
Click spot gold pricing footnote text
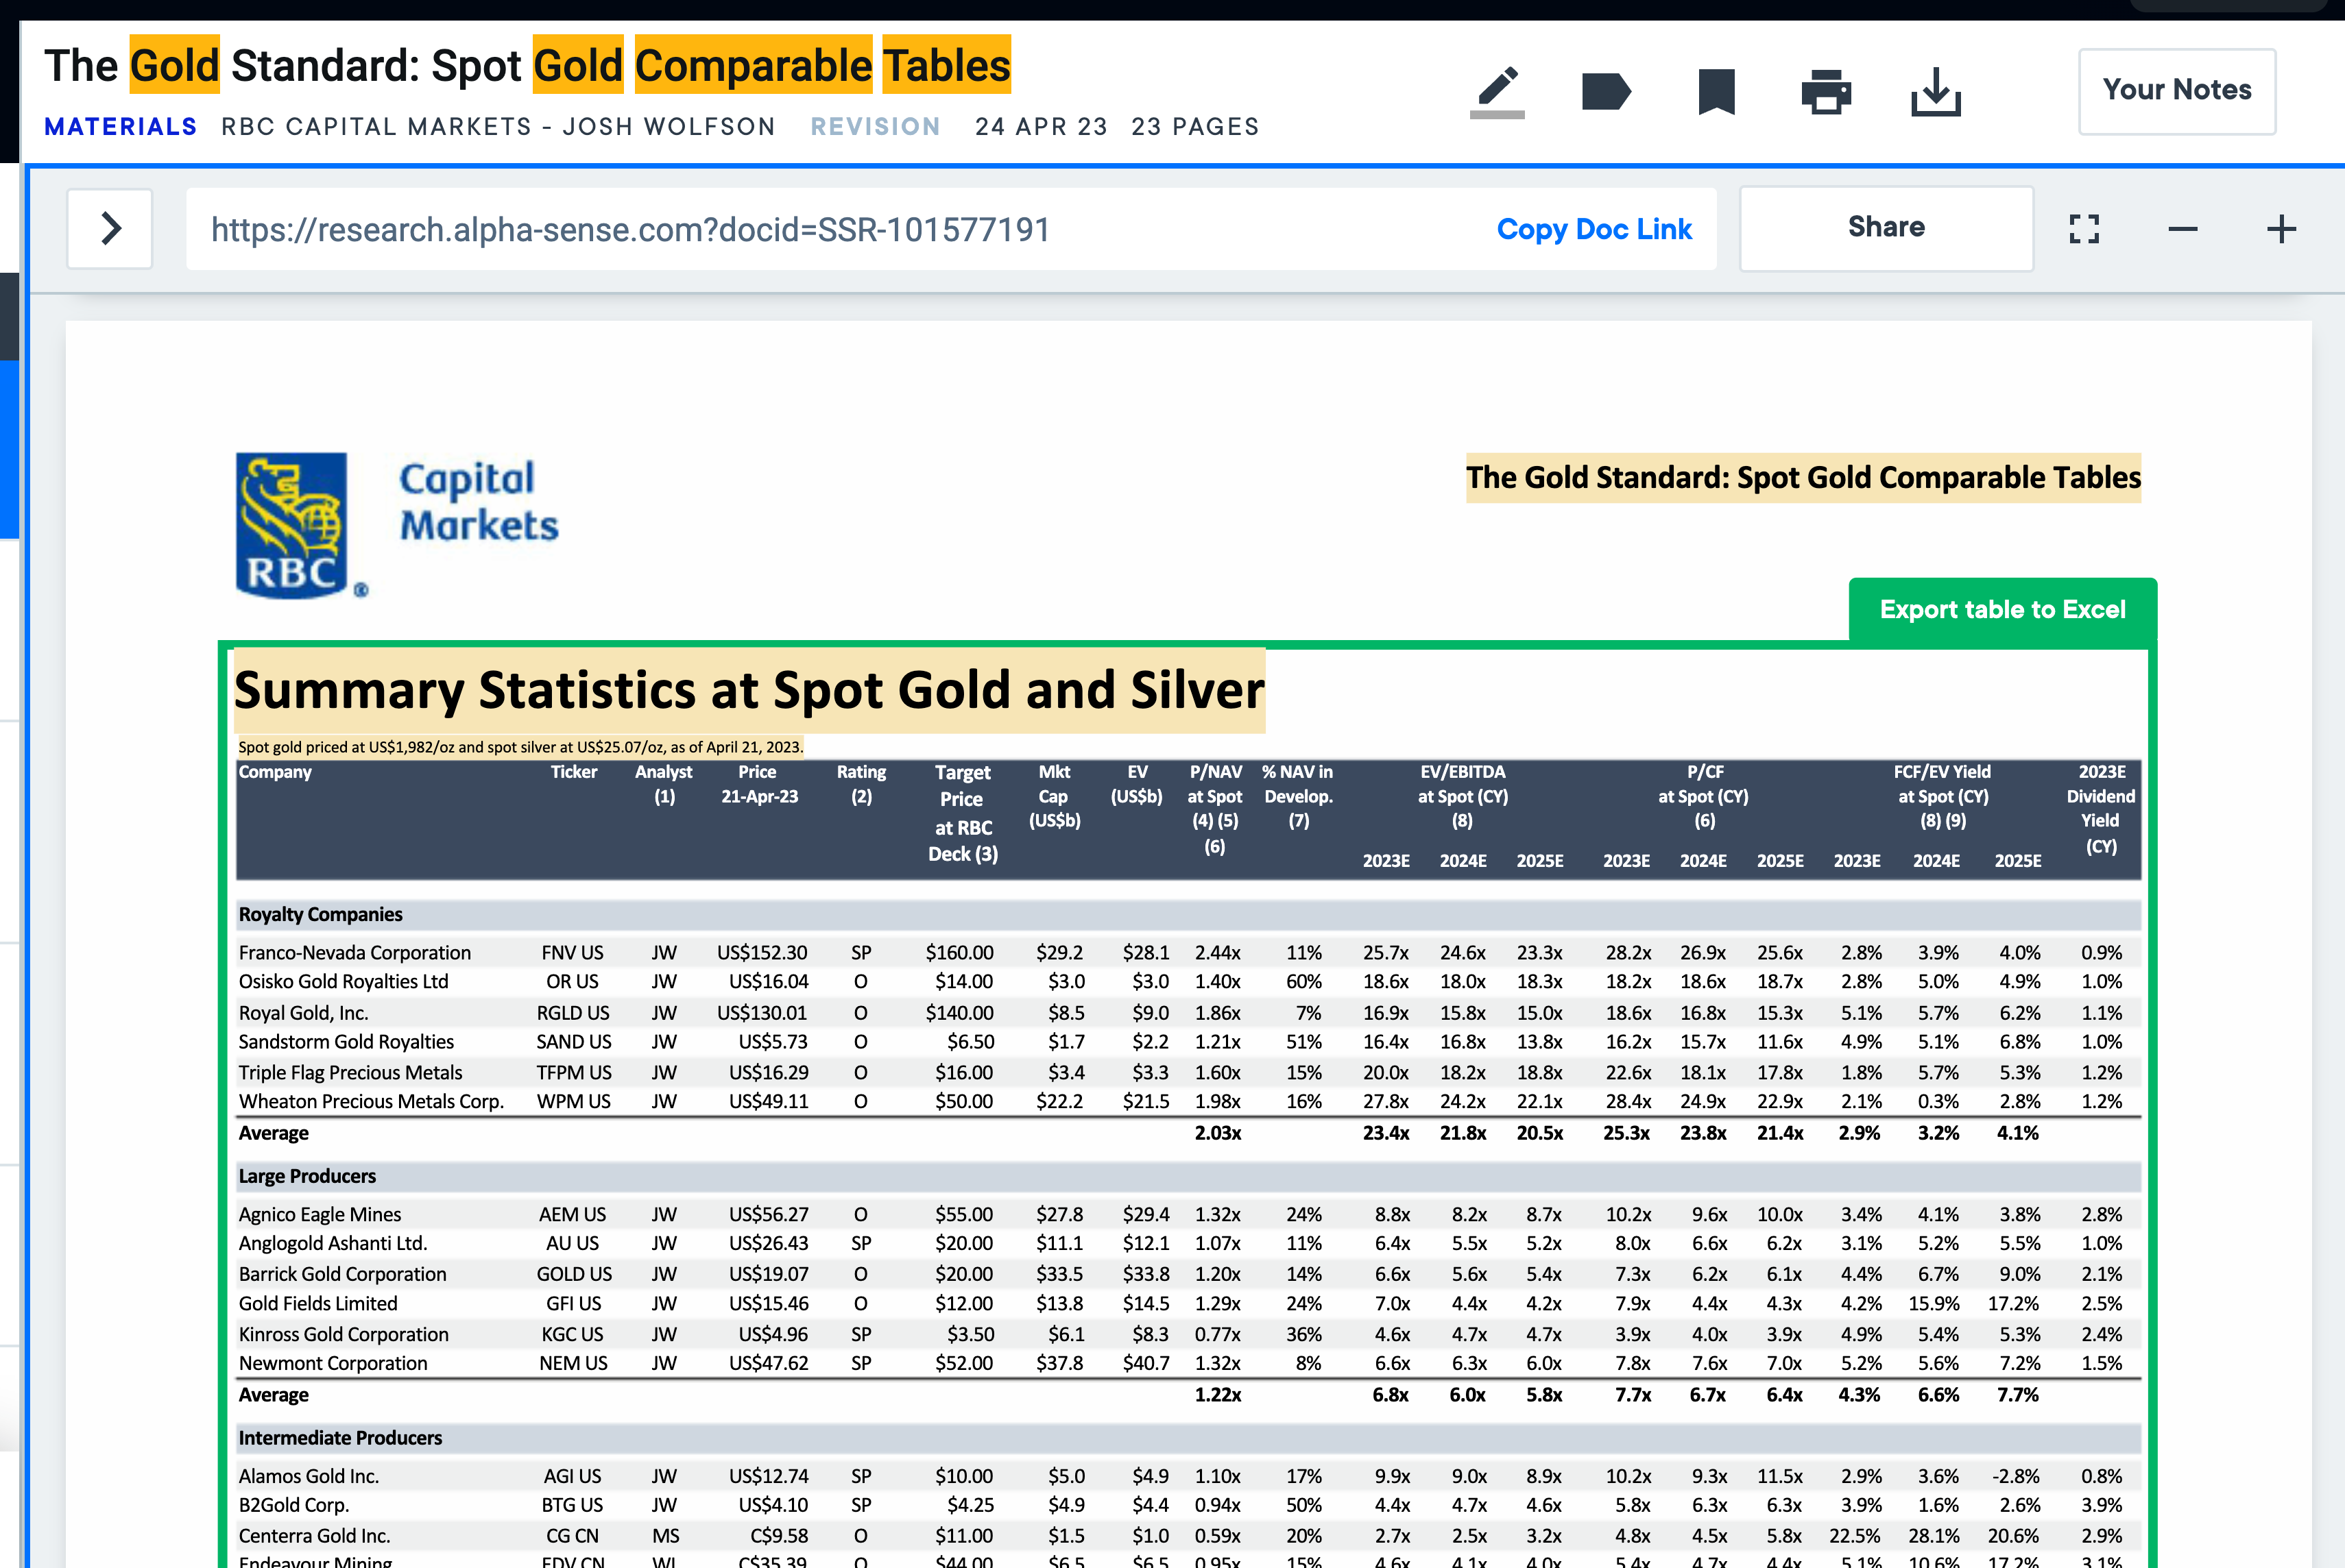pos(520,747)
